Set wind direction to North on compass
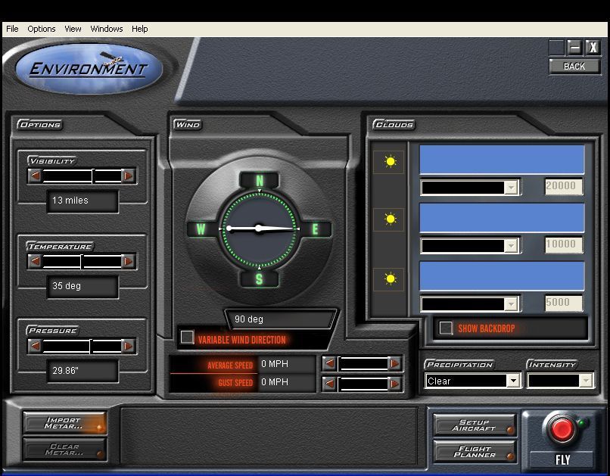This screenshot has width=610, height=476. pos(260,180)
